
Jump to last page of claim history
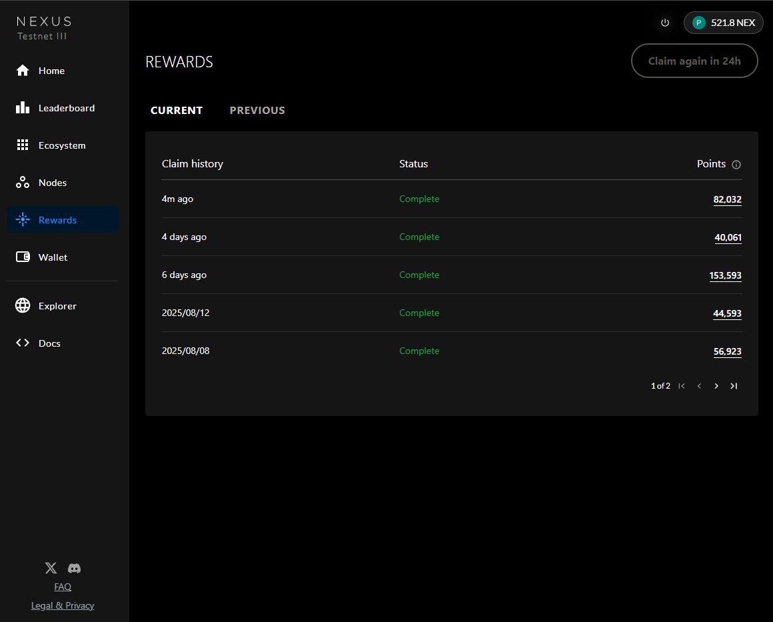pos(734,386)
